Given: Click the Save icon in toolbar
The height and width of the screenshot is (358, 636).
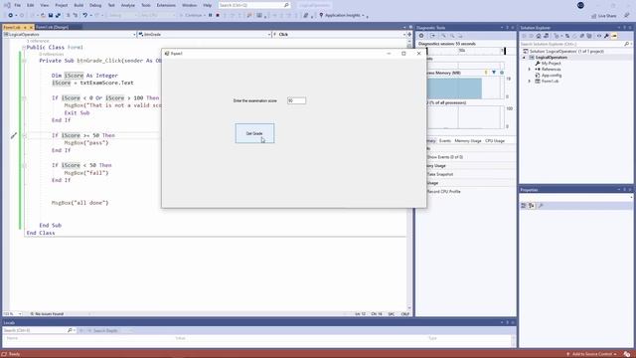Looking at the screenshot, I should [x=51, y=16].
